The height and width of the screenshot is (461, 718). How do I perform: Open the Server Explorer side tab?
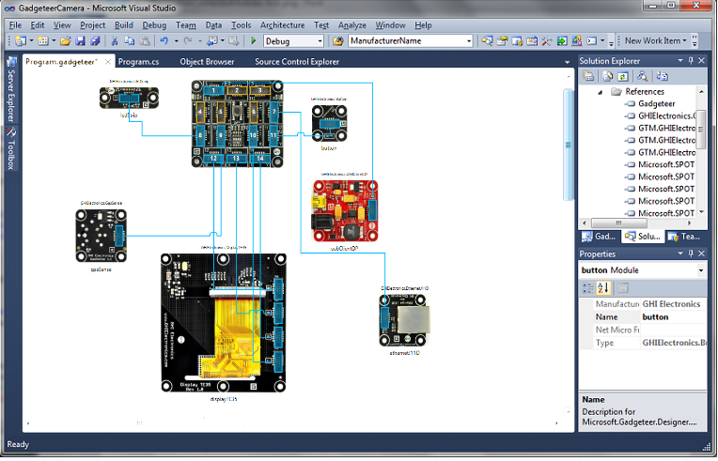click(11, 89)
